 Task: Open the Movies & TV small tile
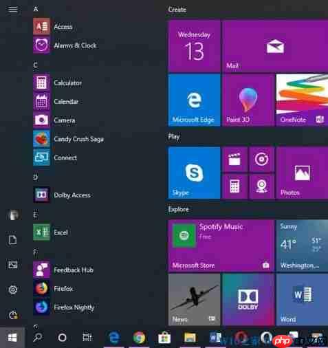[x=234, y=160]
